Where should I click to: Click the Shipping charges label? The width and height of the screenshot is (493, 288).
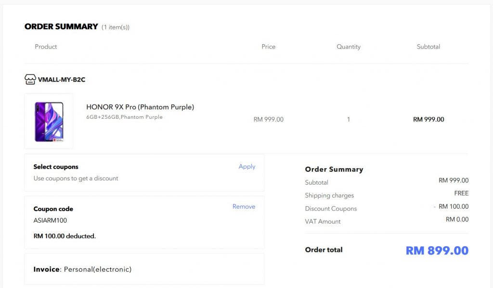tap(329, 195)
